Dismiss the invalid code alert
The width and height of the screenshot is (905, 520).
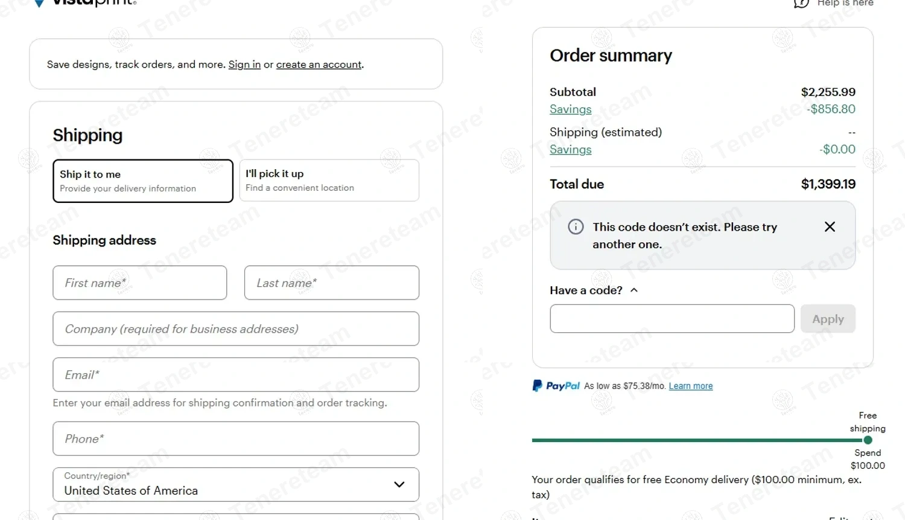coord(830,226)
